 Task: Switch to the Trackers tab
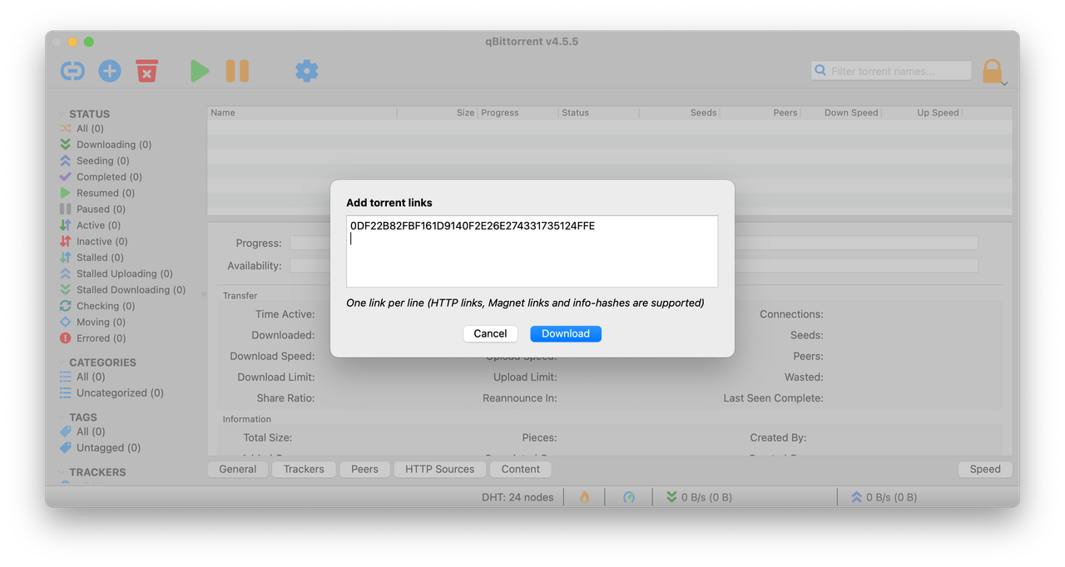304,469
